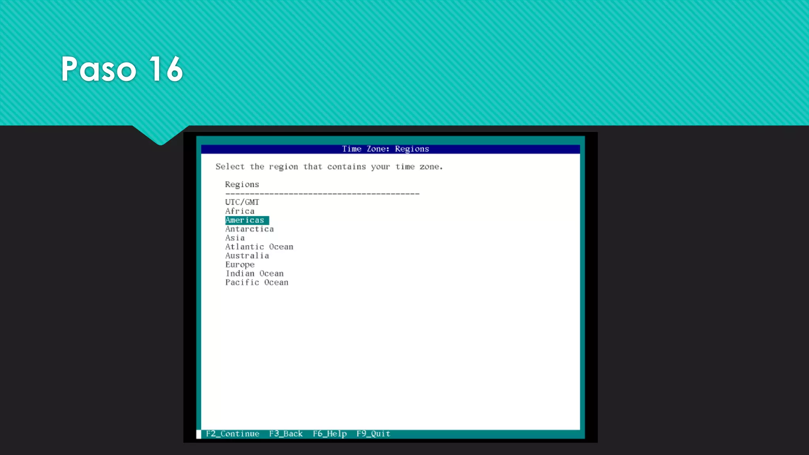The height and width of the screenshot is (455, 809).
Task: Click the Regions column header
Action: 242,184
